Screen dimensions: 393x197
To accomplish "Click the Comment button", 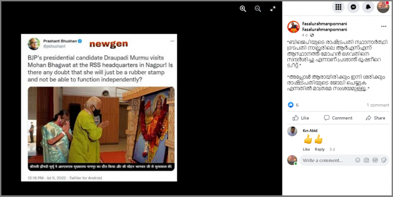I will click(x=338, y=118).
